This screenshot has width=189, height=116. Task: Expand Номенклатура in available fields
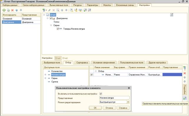45,75
